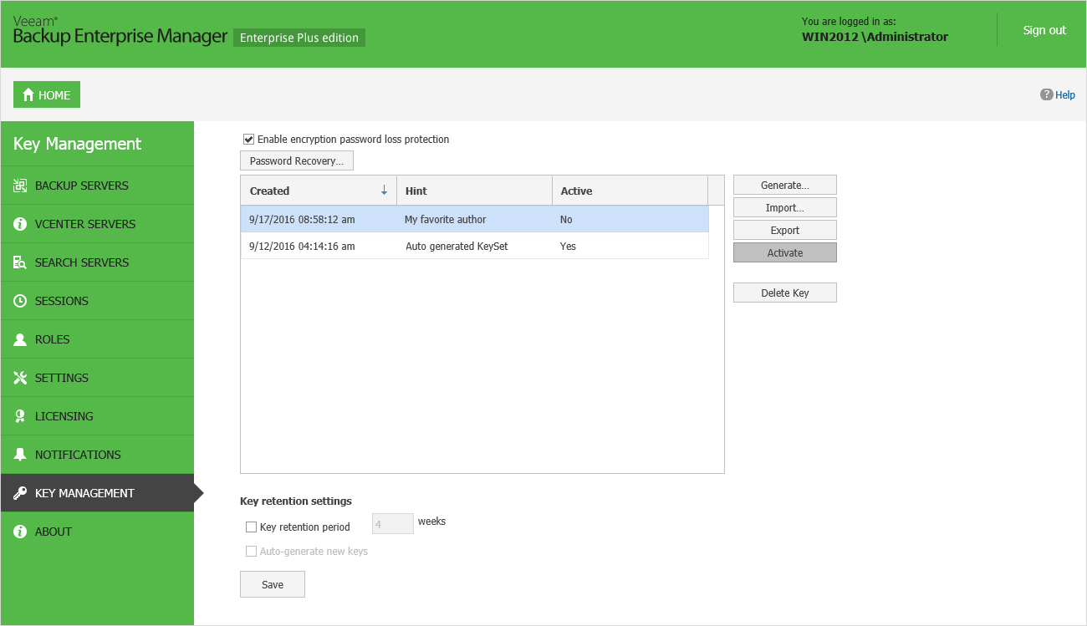Screen dimensions: 1087x626
Task: Click the key retention weeks input field
Action: point(393,524)
